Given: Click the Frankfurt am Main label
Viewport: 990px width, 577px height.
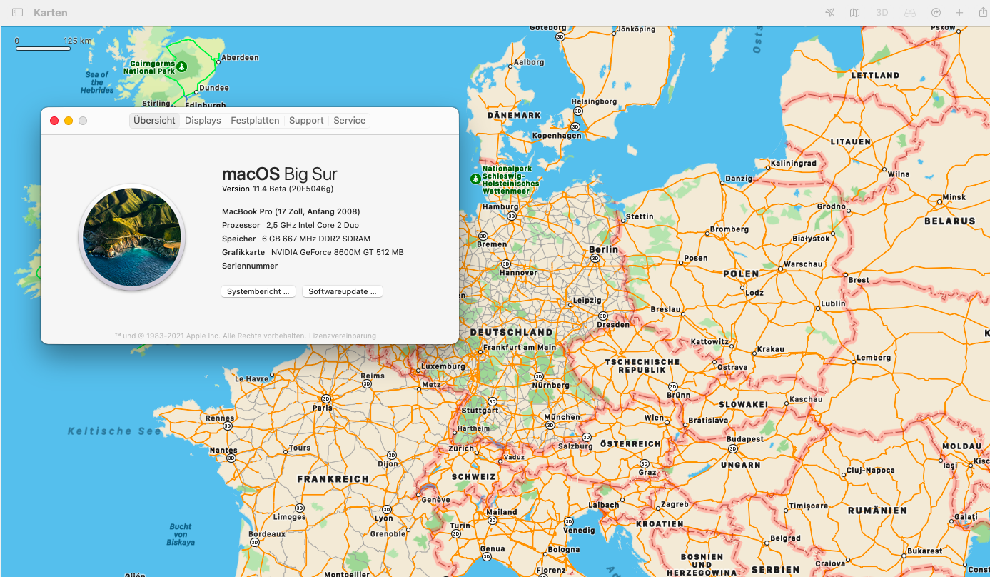Looking at the screenshot, I should tap(519, 348).
